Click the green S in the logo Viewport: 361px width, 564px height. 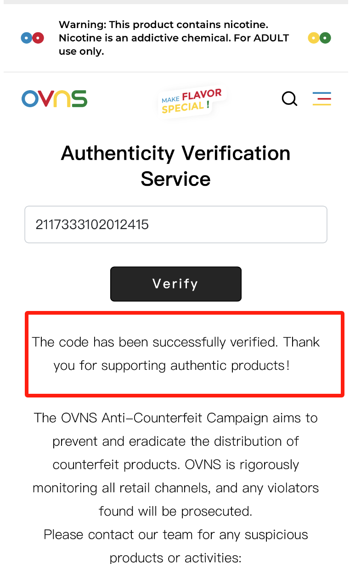click(79, 99)
